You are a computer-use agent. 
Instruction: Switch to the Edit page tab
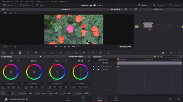pyautogui.click(x=83, y=99)
